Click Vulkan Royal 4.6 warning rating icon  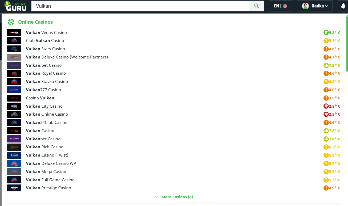(326, 73)
